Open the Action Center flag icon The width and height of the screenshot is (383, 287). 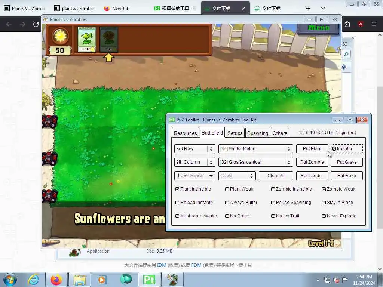[x=345, y=280]
